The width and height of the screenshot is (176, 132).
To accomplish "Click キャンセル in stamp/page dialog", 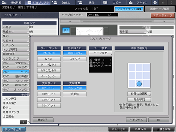I will coord(136,120).
